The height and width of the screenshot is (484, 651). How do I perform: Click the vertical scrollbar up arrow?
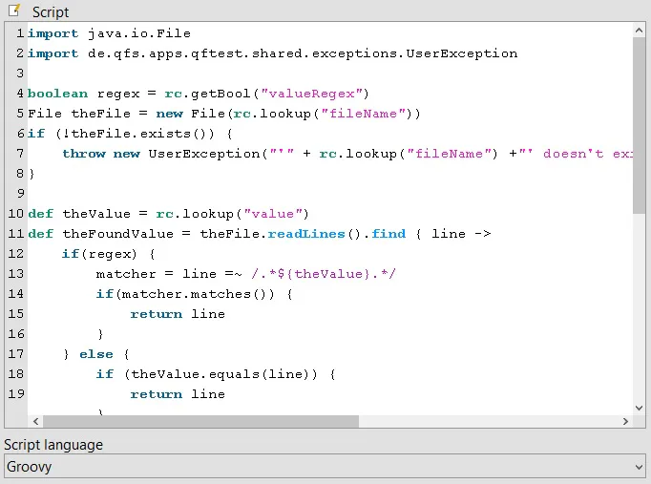tap(639, 31)
